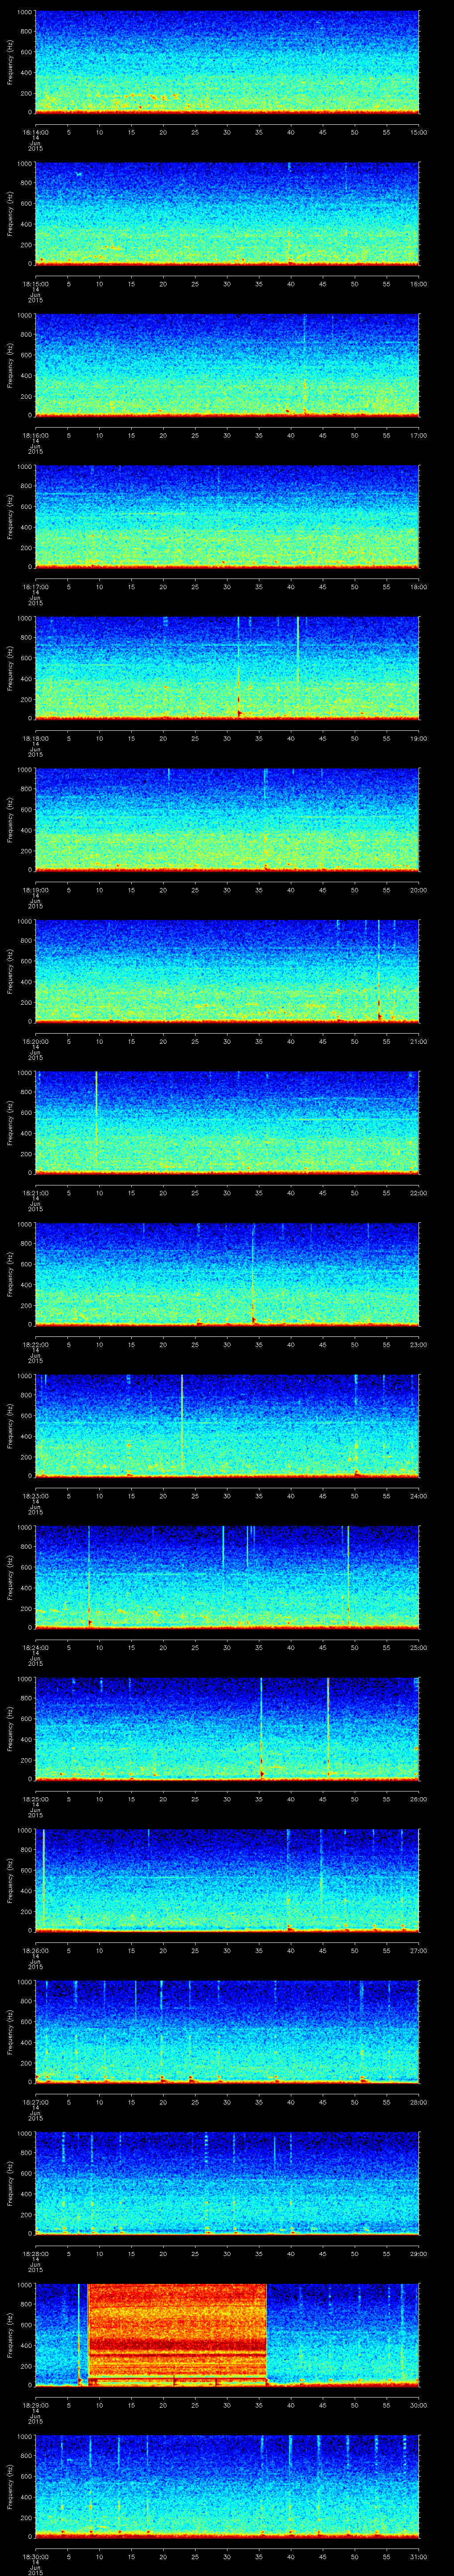
Task: Click the '18:19:00' time label
Action: (x=35, y=890)
